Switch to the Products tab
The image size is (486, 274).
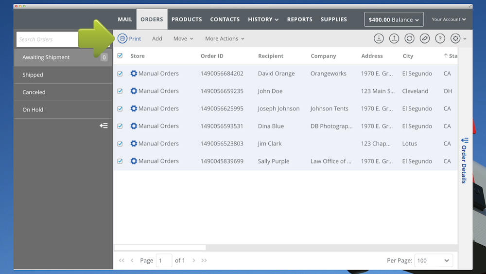coord(187,19)
